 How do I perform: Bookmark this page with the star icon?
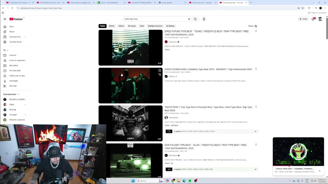[303, 8]
